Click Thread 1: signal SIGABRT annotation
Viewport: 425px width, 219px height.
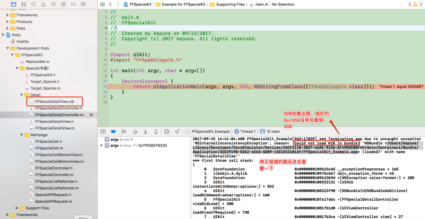pyautogui.click(x=401, y=87)
